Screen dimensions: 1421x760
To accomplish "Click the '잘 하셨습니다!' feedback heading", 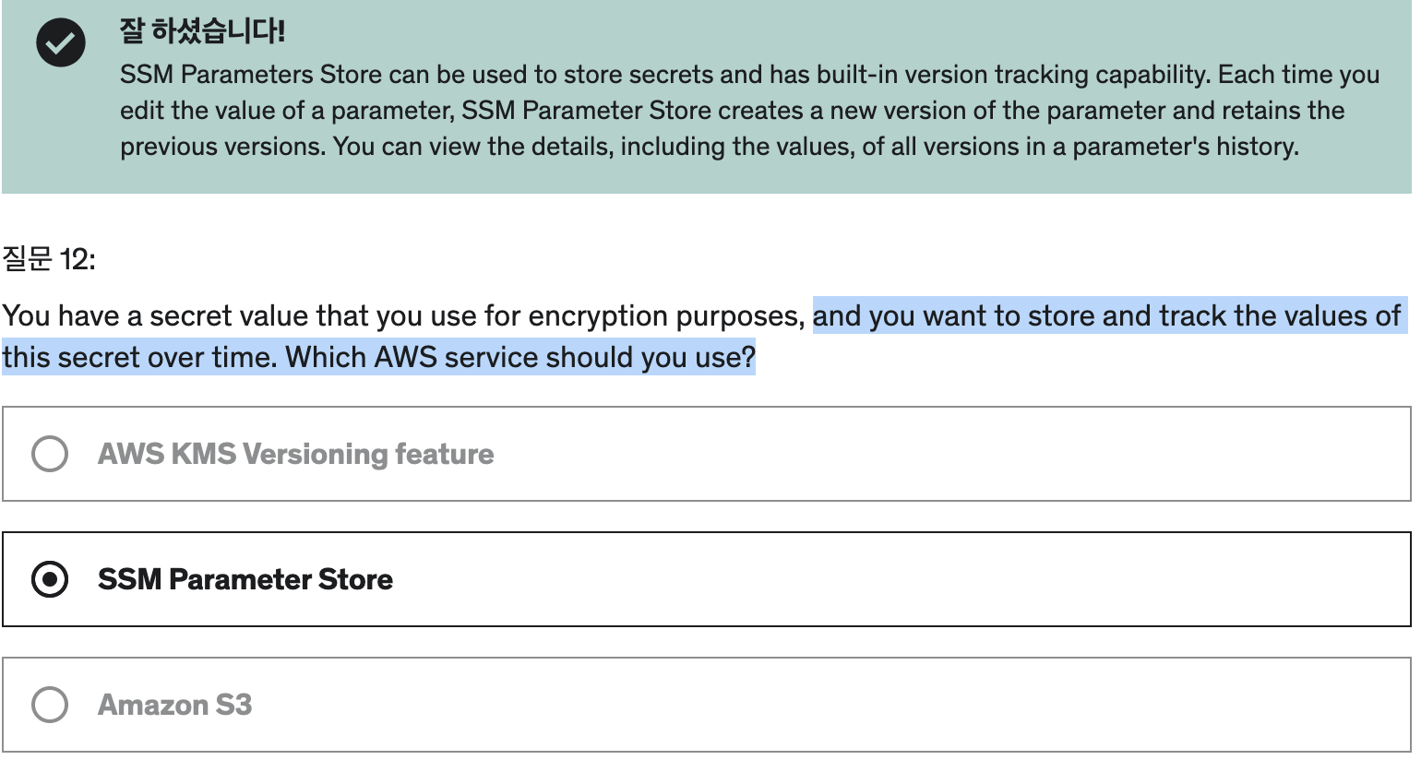I will (202, 31).
